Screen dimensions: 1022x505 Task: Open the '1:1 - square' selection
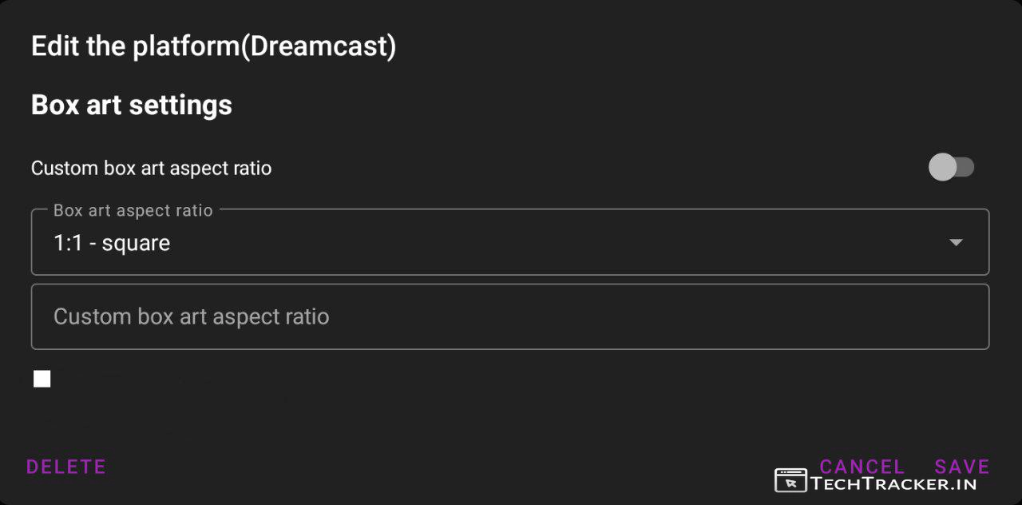point(112,243)
